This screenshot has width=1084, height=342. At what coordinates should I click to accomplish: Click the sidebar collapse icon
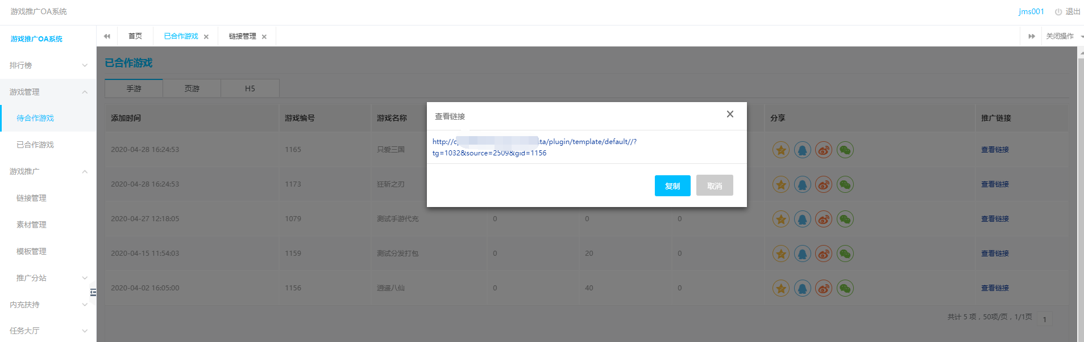click(x=93, y=293)
